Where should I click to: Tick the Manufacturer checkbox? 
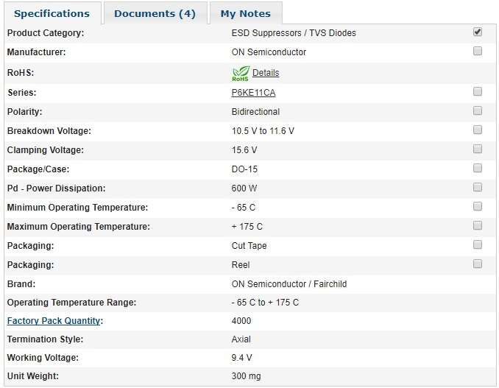pos(478,52)
